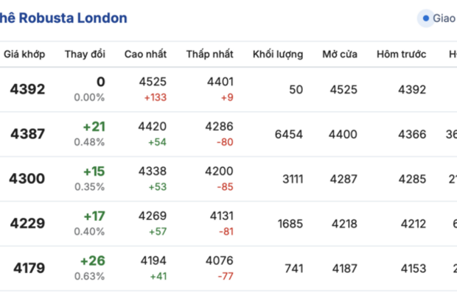
Task: Click the Mở cửa column header
Action: 340,54
